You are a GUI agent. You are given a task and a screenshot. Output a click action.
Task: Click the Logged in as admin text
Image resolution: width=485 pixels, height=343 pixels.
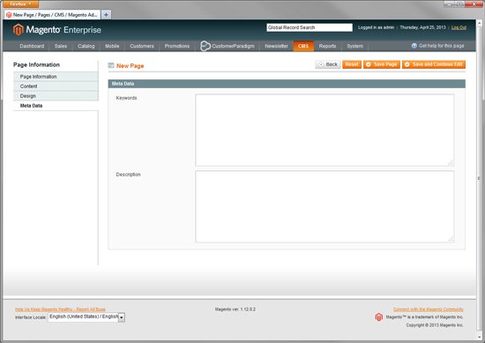376,27
